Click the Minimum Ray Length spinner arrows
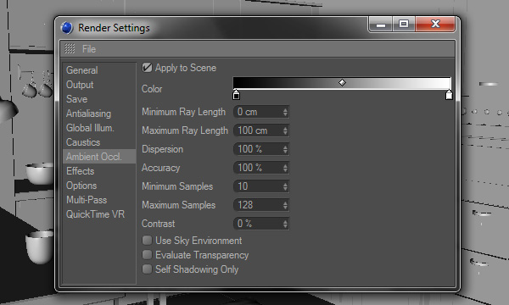This screenshot has height=305, width=509. coord(285,112)
